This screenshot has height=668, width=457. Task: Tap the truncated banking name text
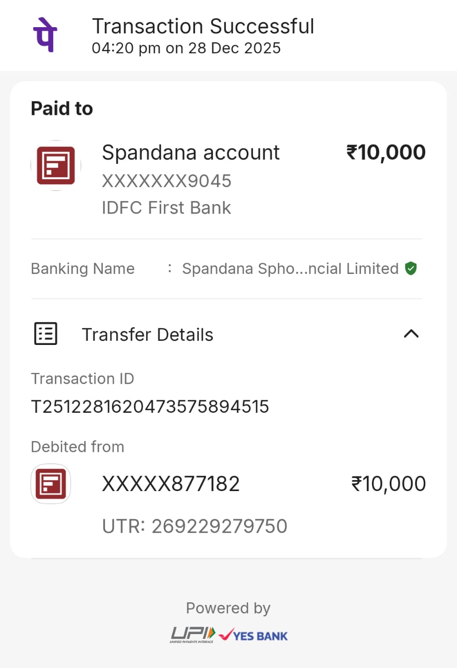point(290,269)
